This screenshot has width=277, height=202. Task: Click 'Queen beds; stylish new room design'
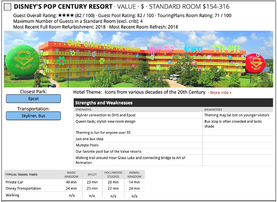pos(105,121)
